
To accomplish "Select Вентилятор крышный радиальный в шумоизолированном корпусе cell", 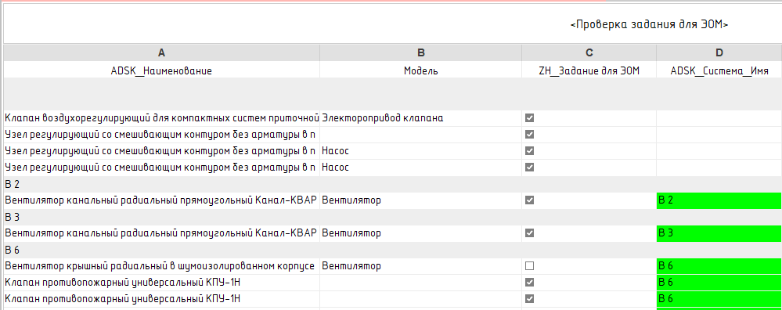I will point(161,266).
